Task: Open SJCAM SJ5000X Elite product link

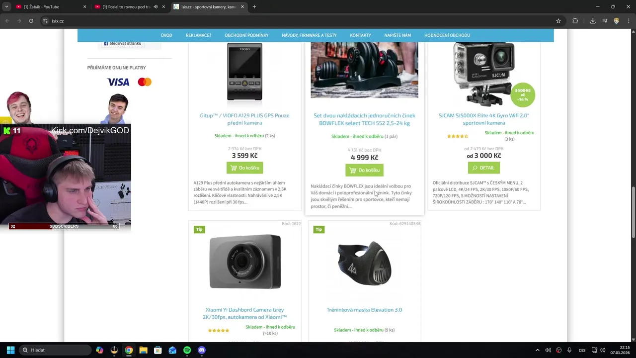Action: point(483,119)
